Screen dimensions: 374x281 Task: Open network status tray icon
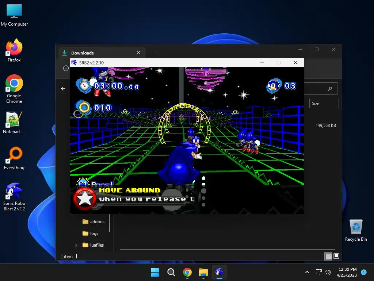(318, 272)
